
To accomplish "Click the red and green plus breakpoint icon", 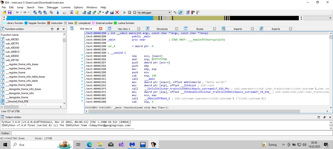I will 193,13.
